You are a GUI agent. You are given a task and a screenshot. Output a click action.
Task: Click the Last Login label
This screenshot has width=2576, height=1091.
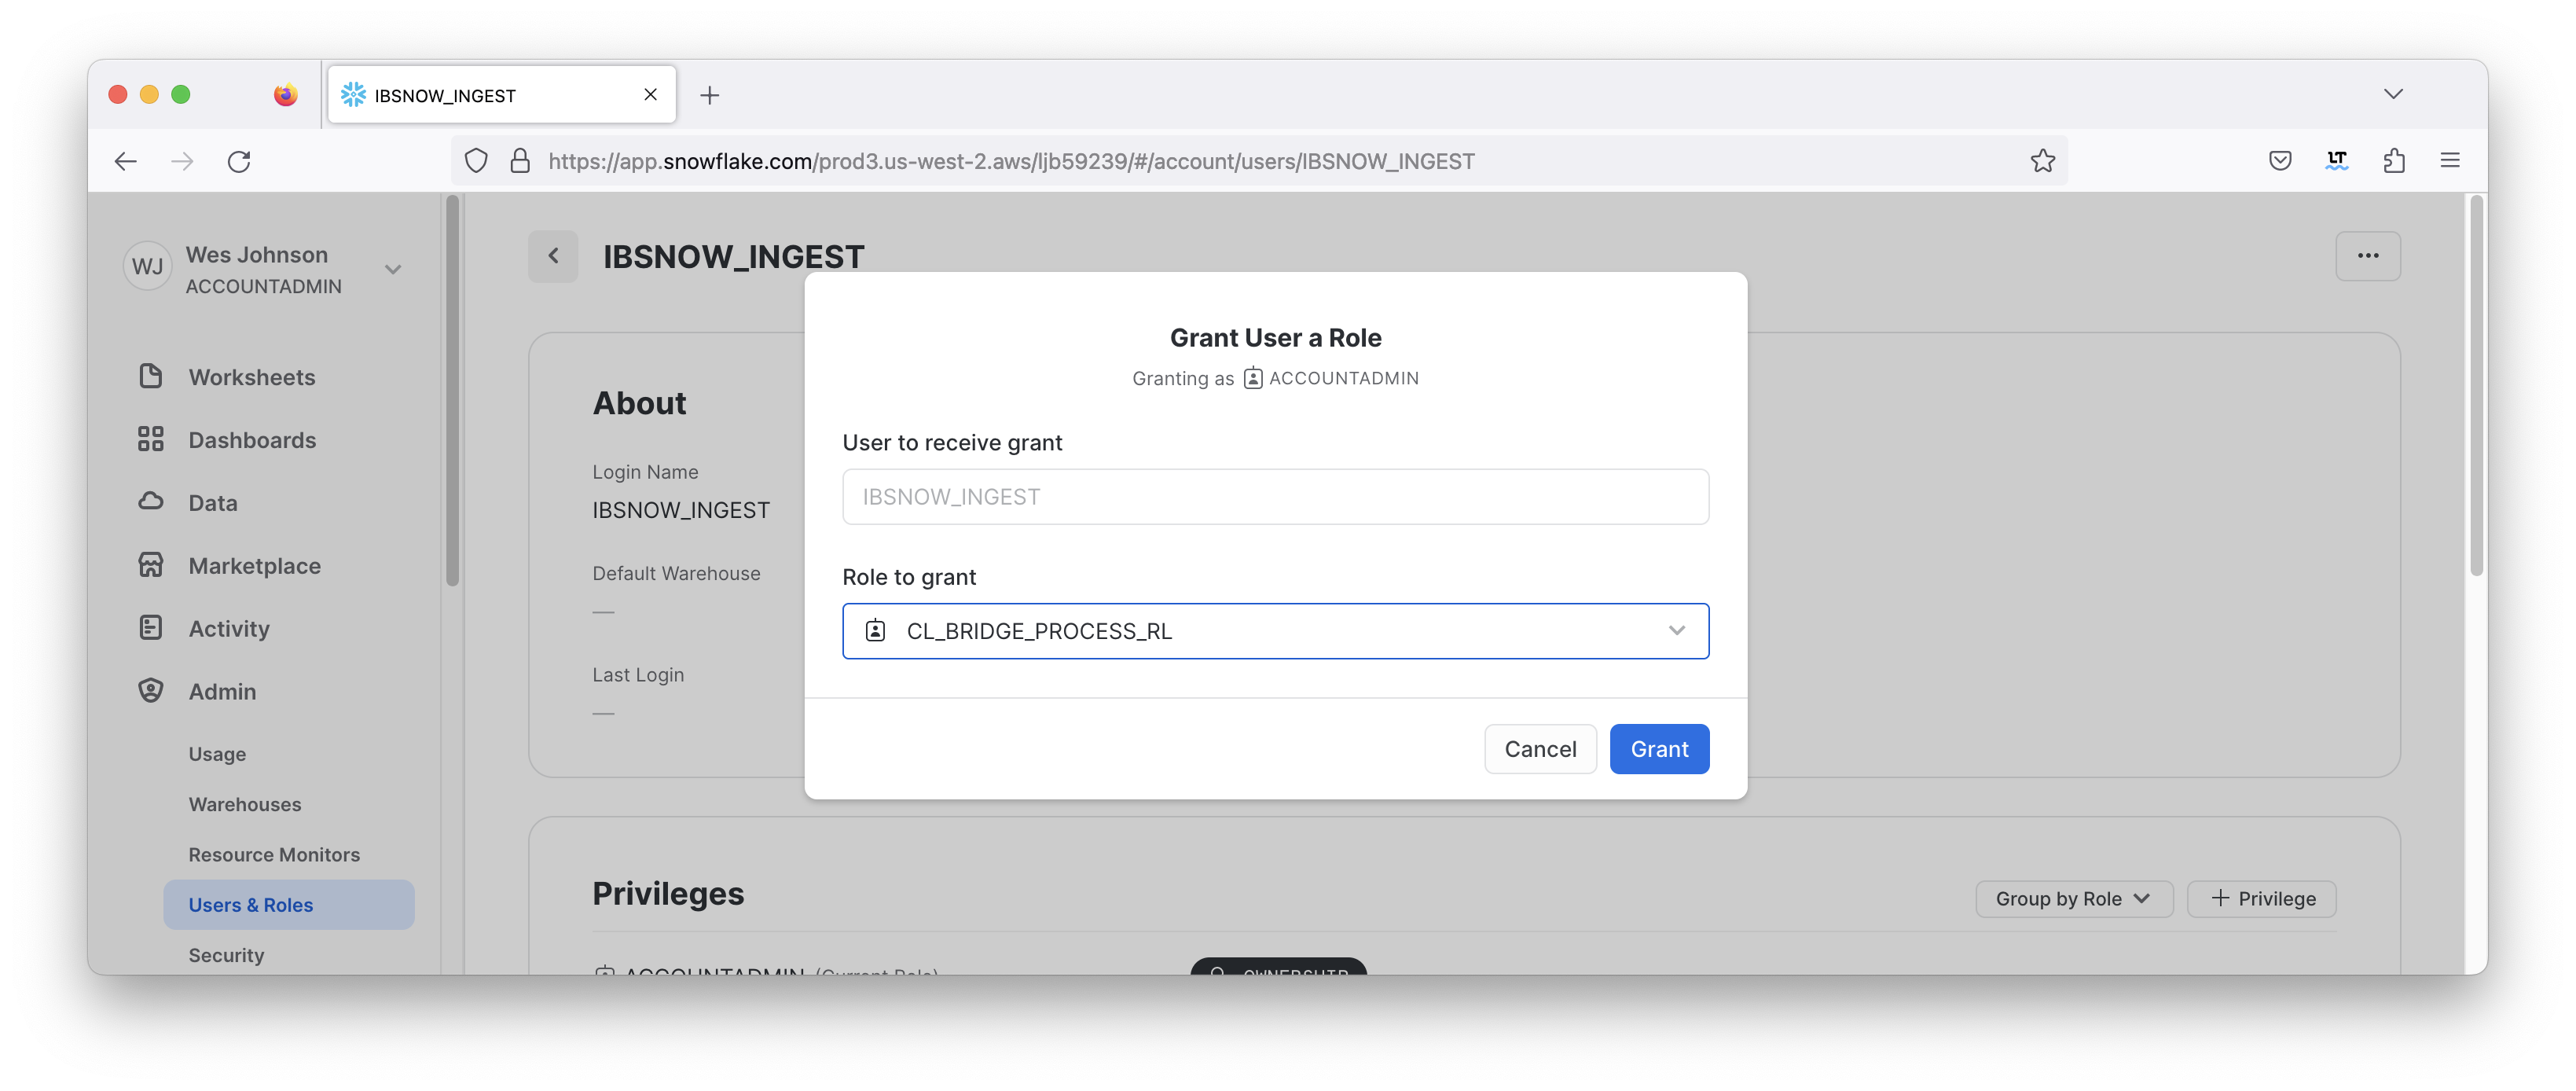[x=638, y=675]
